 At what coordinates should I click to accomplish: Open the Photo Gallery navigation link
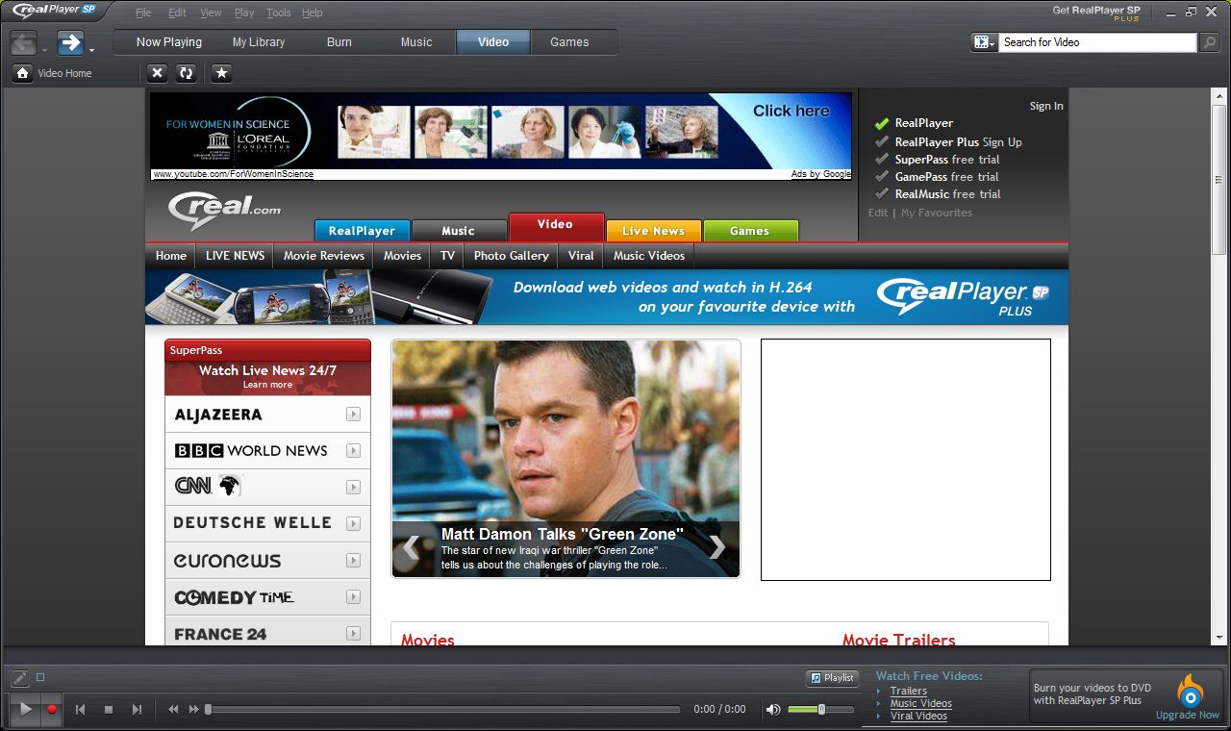[512, 256]
